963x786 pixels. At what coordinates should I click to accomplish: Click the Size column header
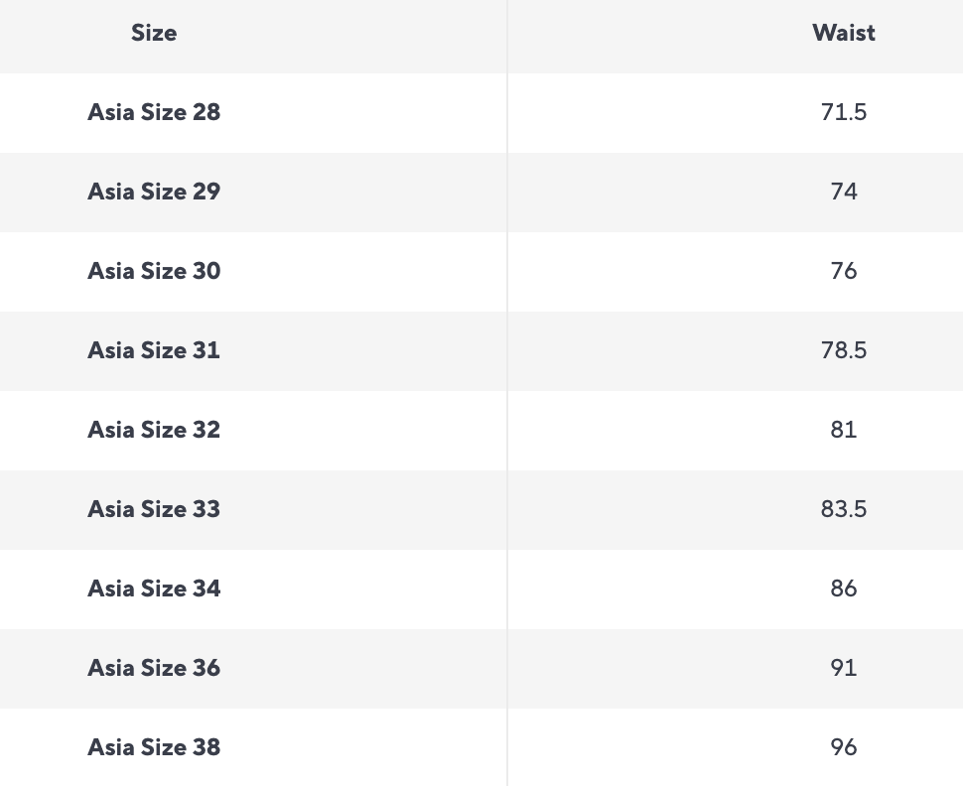click(154, 33)
